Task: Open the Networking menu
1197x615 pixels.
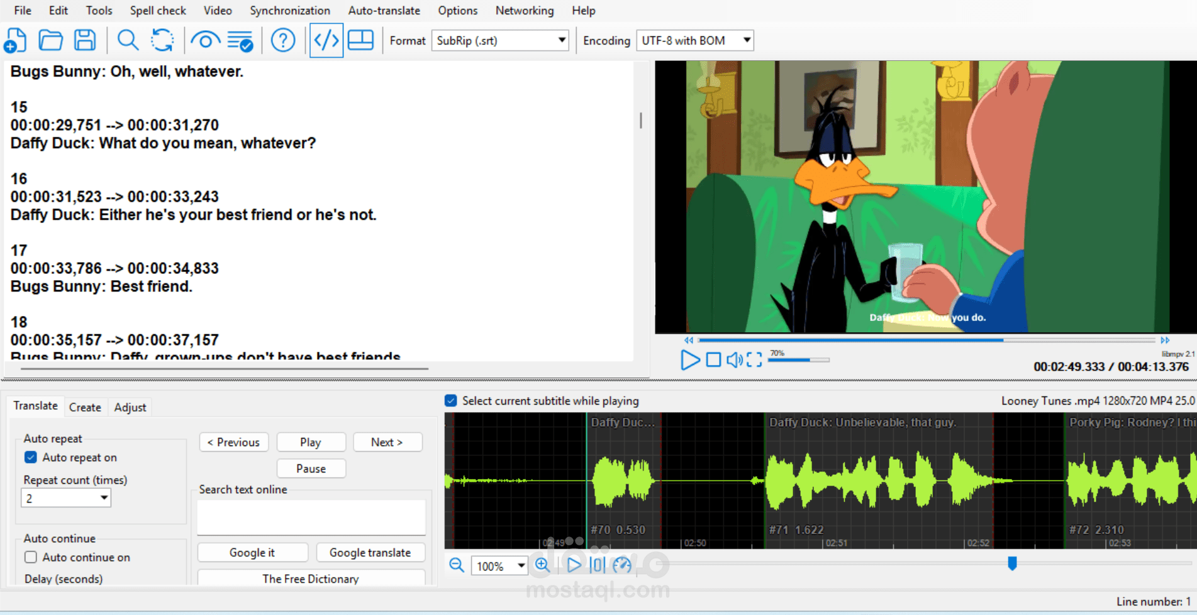Action: pyautogui.click(x=525, y=11)
